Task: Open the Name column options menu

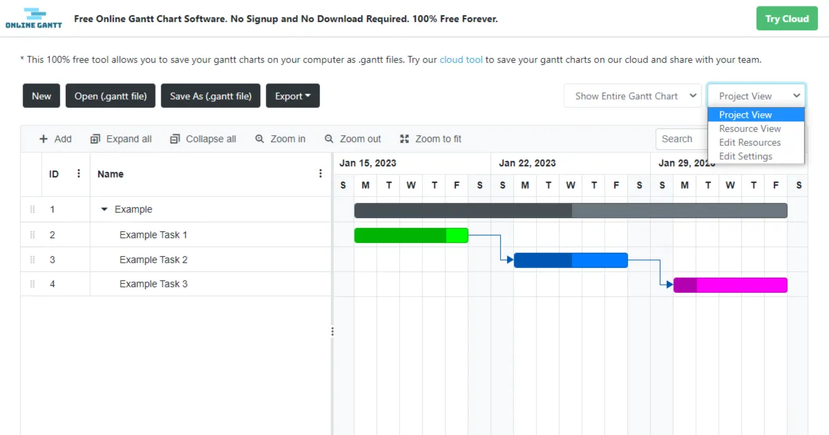Action: pyautogui.click(x=321, y=174)
